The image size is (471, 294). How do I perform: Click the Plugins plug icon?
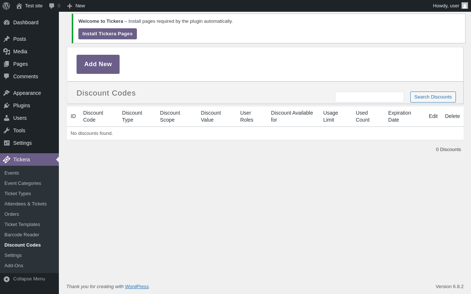point(7,105)
